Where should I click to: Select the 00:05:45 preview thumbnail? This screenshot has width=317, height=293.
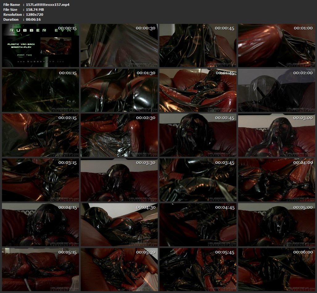coord(198,270)
